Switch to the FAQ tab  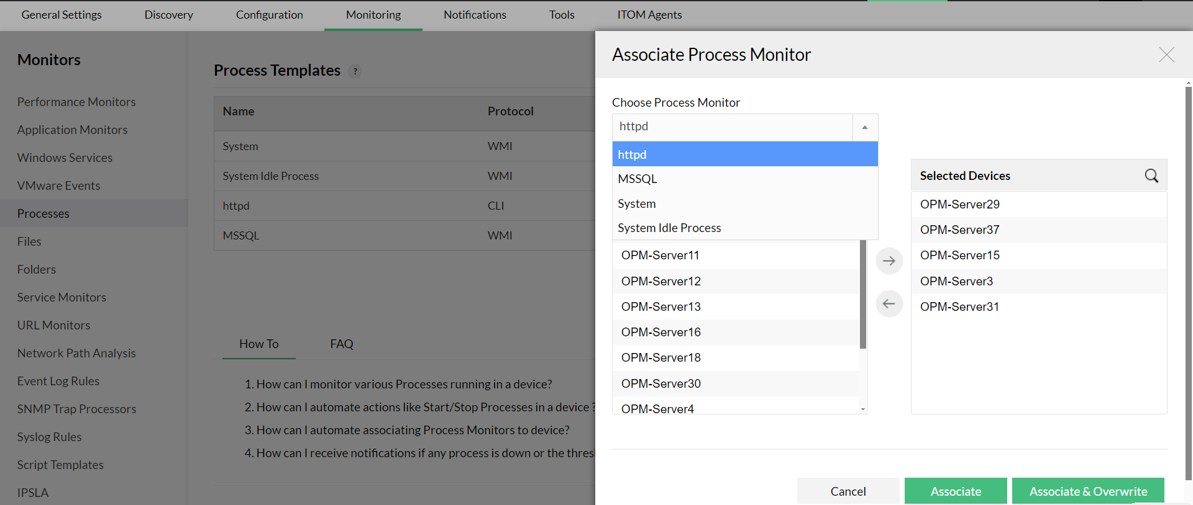[341, 344]
